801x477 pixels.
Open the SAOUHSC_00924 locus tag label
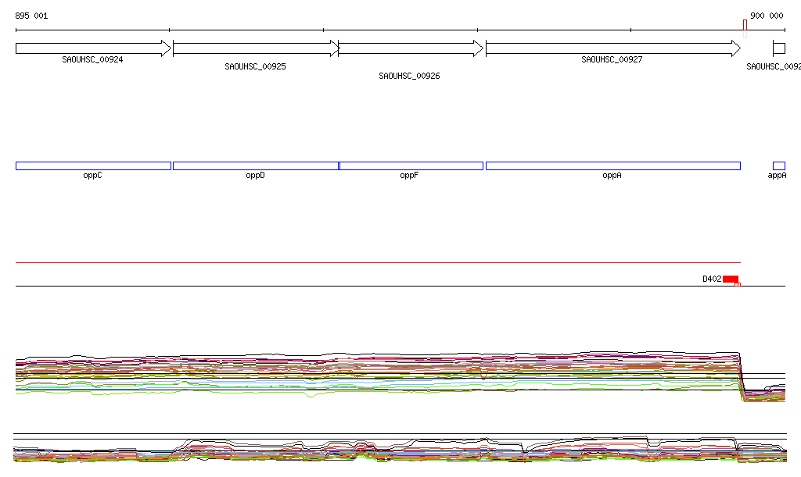(x=92, y=59)
